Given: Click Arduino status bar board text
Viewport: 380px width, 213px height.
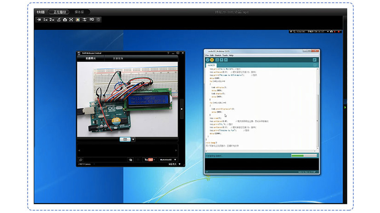Looking at the screenshot, I should [x=307, y=172].
